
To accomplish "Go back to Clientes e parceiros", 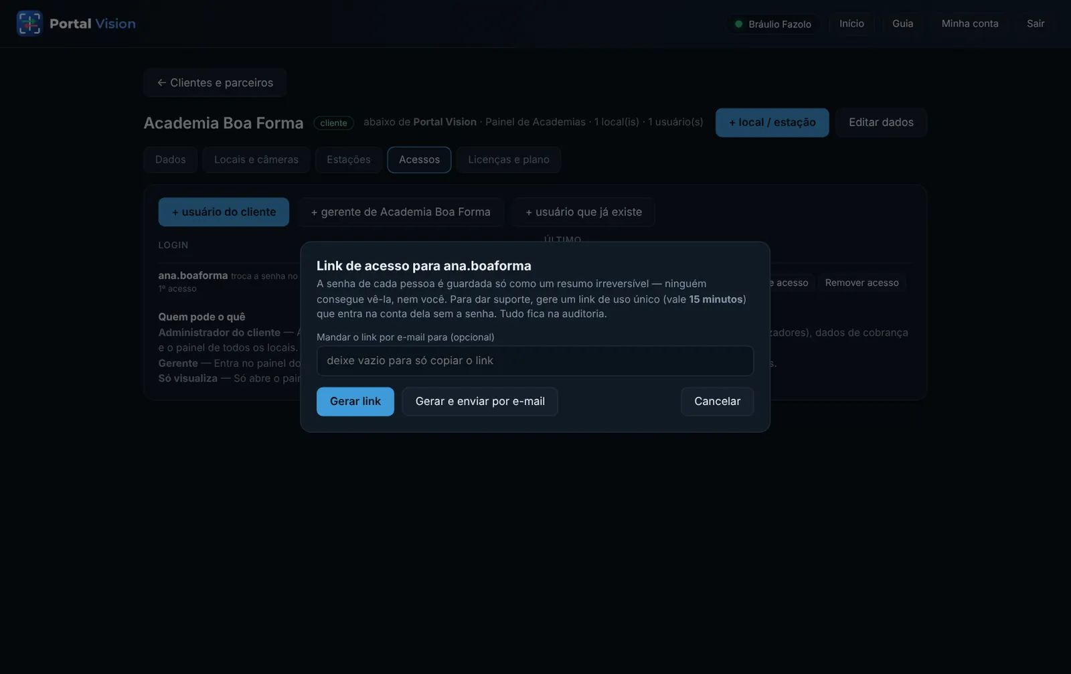I will click(215, 83).
